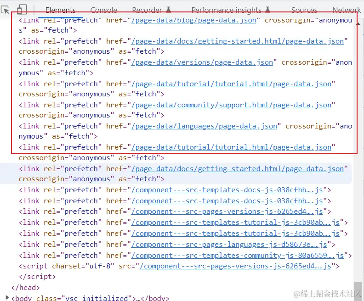Viewport: 364px width, 301px height.
Task: Switch to the Performance insights tab
Action: click(x=226, y=10)
